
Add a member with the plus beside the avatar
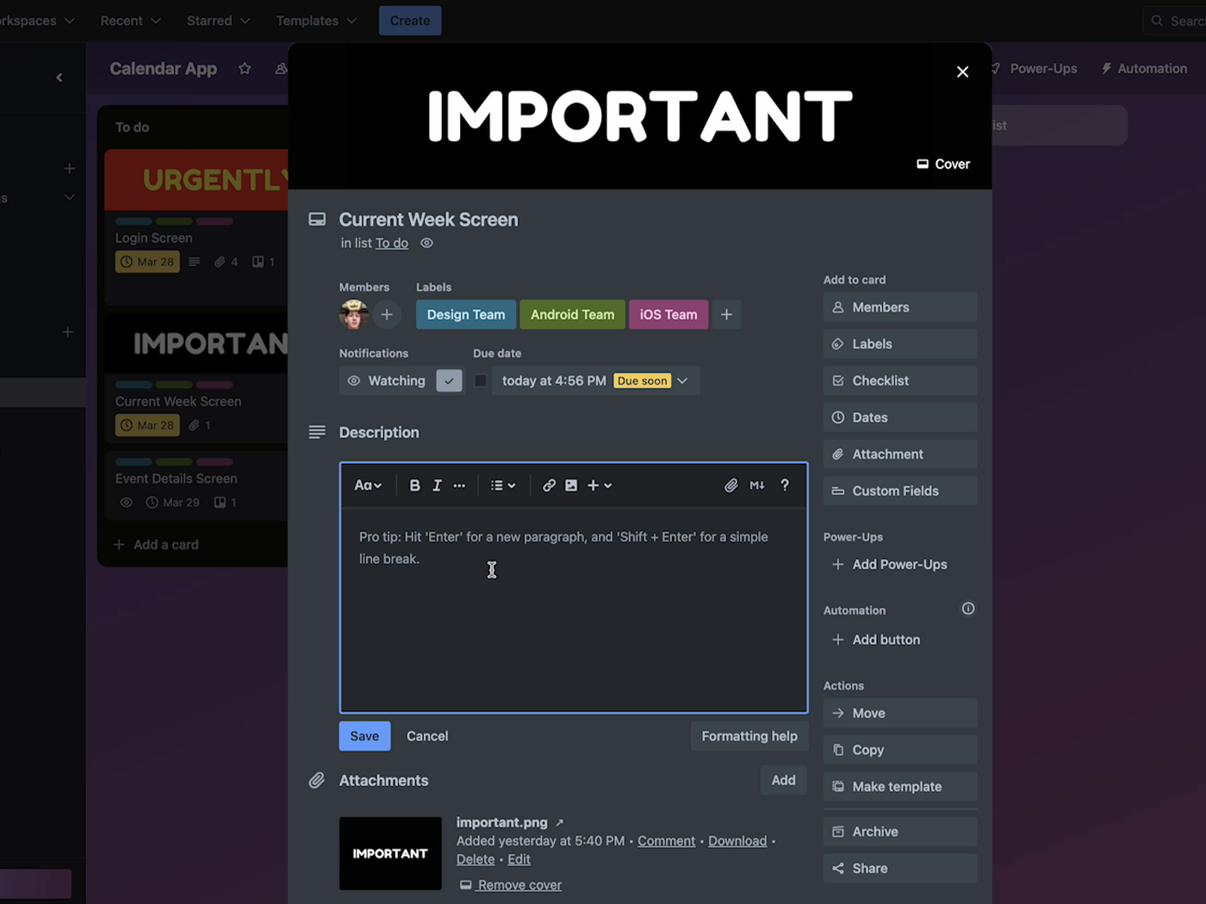tap(387, 314)
